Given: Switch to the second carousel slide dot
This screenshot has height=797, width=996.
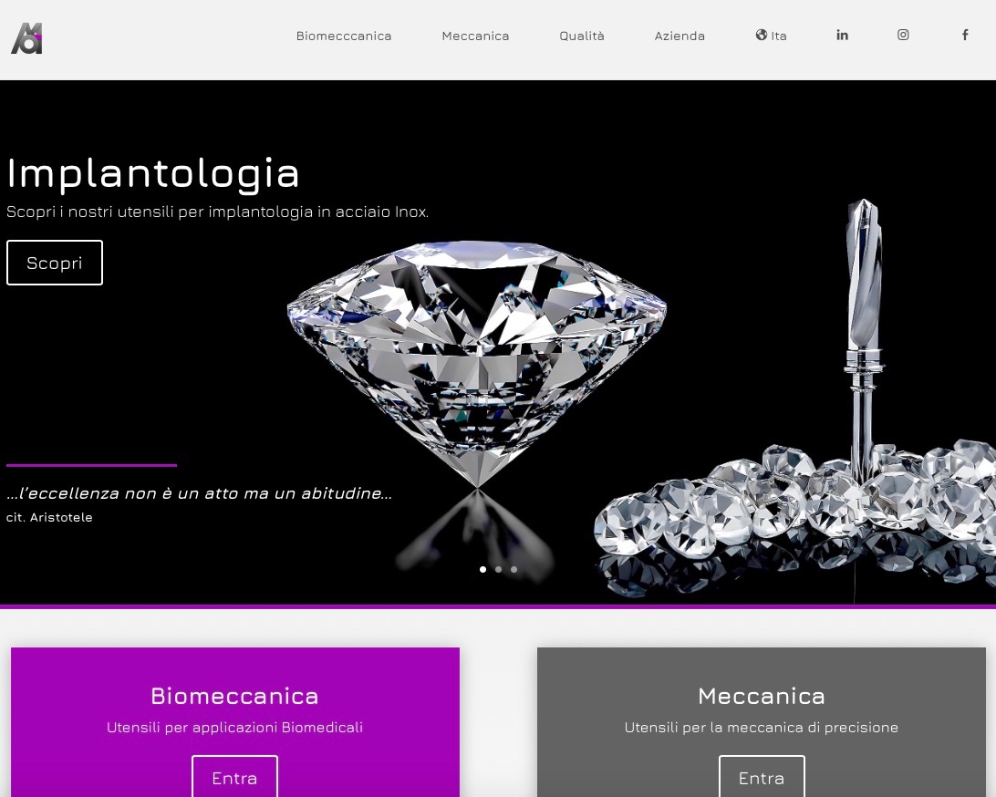Looking at the screenshot, I should click(x=499, y=570).
